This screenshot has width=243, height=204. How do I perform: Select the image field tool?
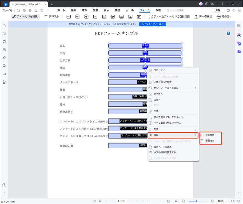(x=122, y=17)
